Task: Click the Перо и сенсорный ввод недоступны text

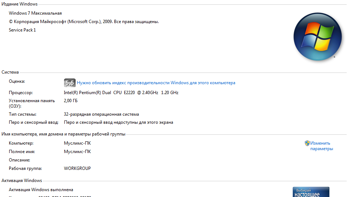Action: pyautogui.click(x=118, y=122)
